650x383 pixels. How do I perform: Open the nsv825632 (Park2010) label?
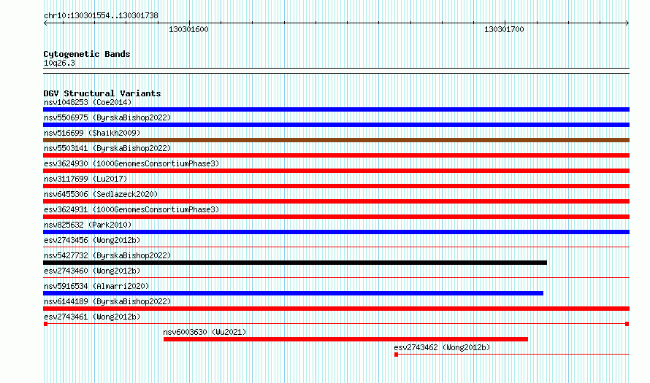pos(88,225)
